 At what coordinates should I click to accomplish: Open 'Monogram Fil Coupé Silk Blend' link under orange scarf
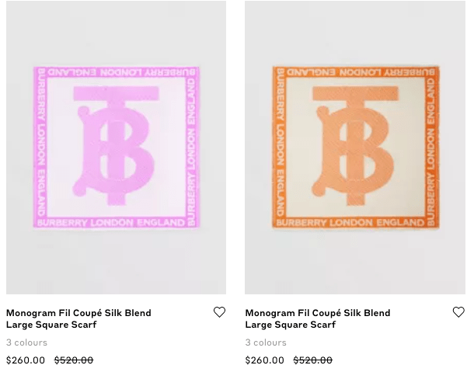click(x=318, y=313)
